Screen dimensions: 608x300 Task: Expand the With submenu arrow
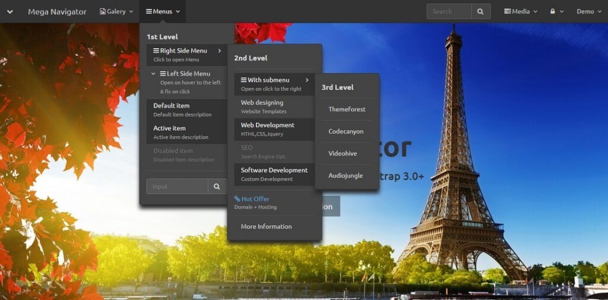pyautogui.click(x=307, y=80)
